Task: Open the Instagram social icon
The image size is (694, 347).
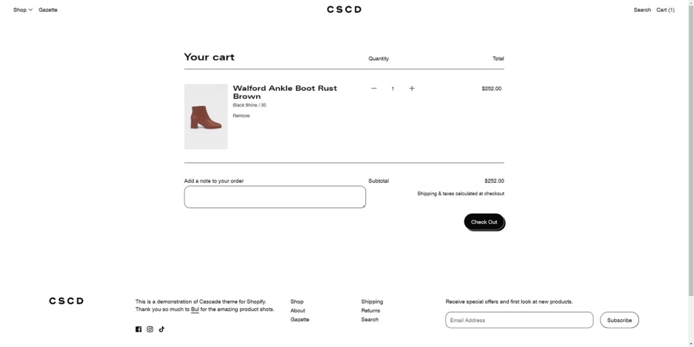Action: pos(150,329)
